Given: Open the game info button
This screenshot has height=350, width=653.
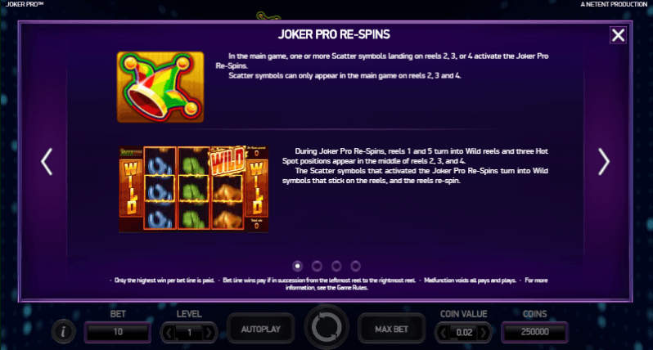Looking at the screenshot, I should click(x=63, y=332).
